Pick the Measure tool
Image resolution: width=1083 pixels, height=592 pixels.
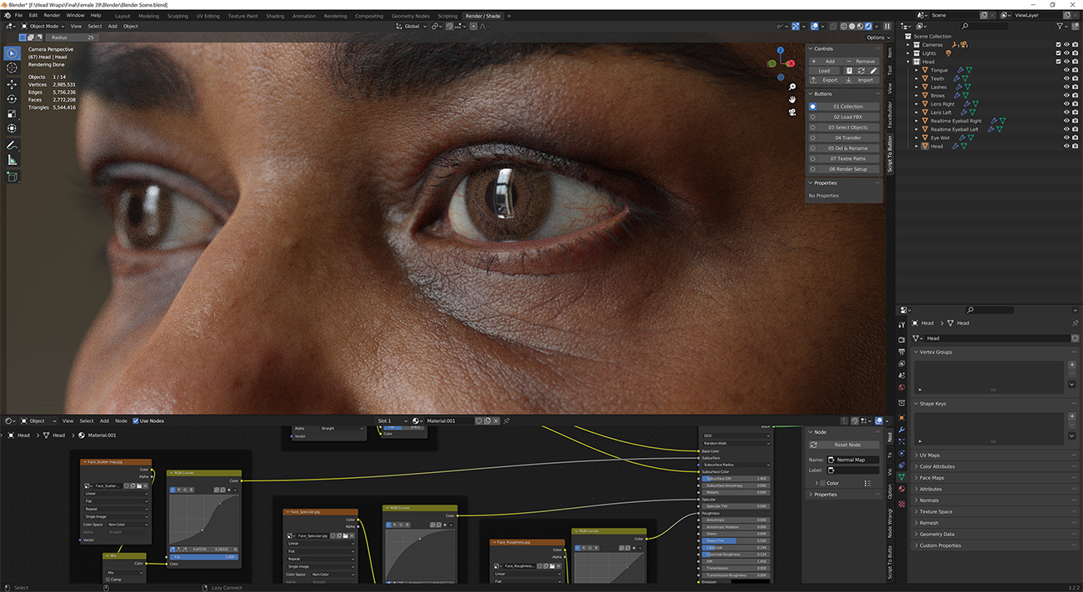coord(12,160)
